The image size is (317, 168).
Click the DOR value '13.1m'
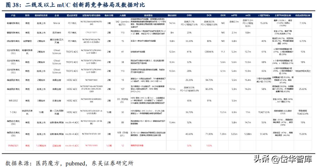click(x=223, y=112)
